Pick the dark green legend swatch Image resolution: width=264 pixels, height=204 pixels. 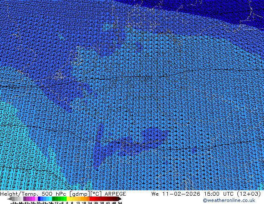[54, 199]
